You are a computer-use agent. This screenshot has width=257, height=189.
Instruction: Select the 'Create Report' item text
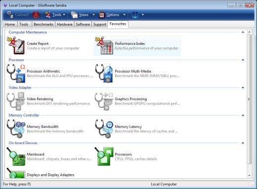tap(38, 43)
